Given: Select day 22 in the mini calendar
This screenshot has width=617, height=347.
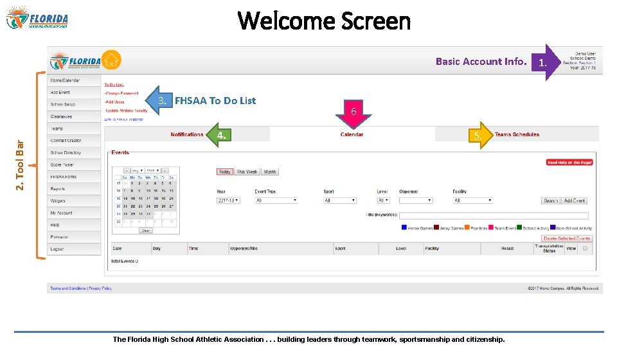Looking at the screenshot, I should (133, 206).
